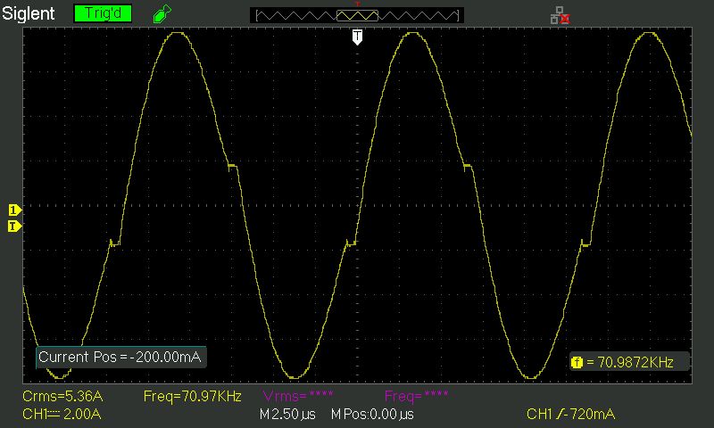The width and height of the screenshot is (714, 428).
Task: Click the Siglent brand logo
Action: [x=29, y=13]
